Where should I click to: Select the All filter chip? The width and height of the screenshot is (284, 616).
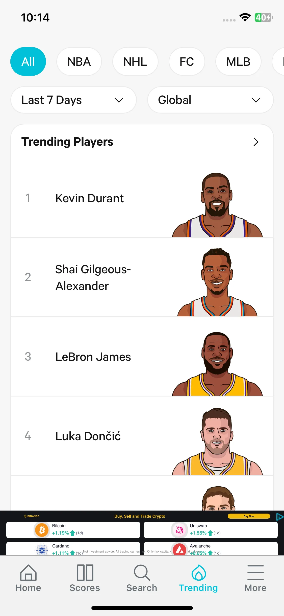tap(28, 61)
